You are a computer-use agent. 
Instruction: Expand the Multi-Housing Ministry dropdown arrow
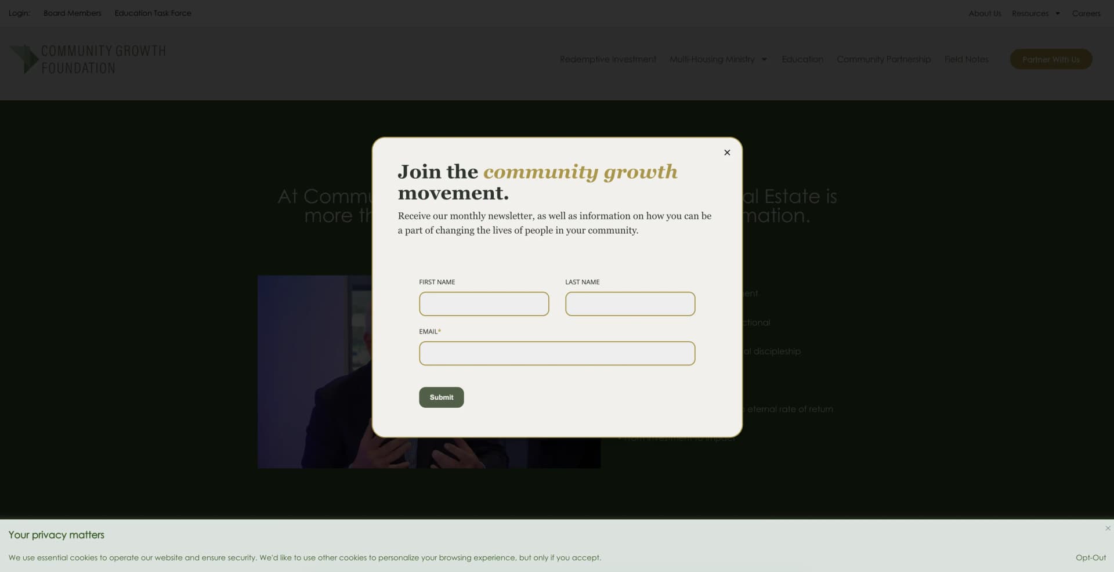pyautogui.click(x=764, y=59)
